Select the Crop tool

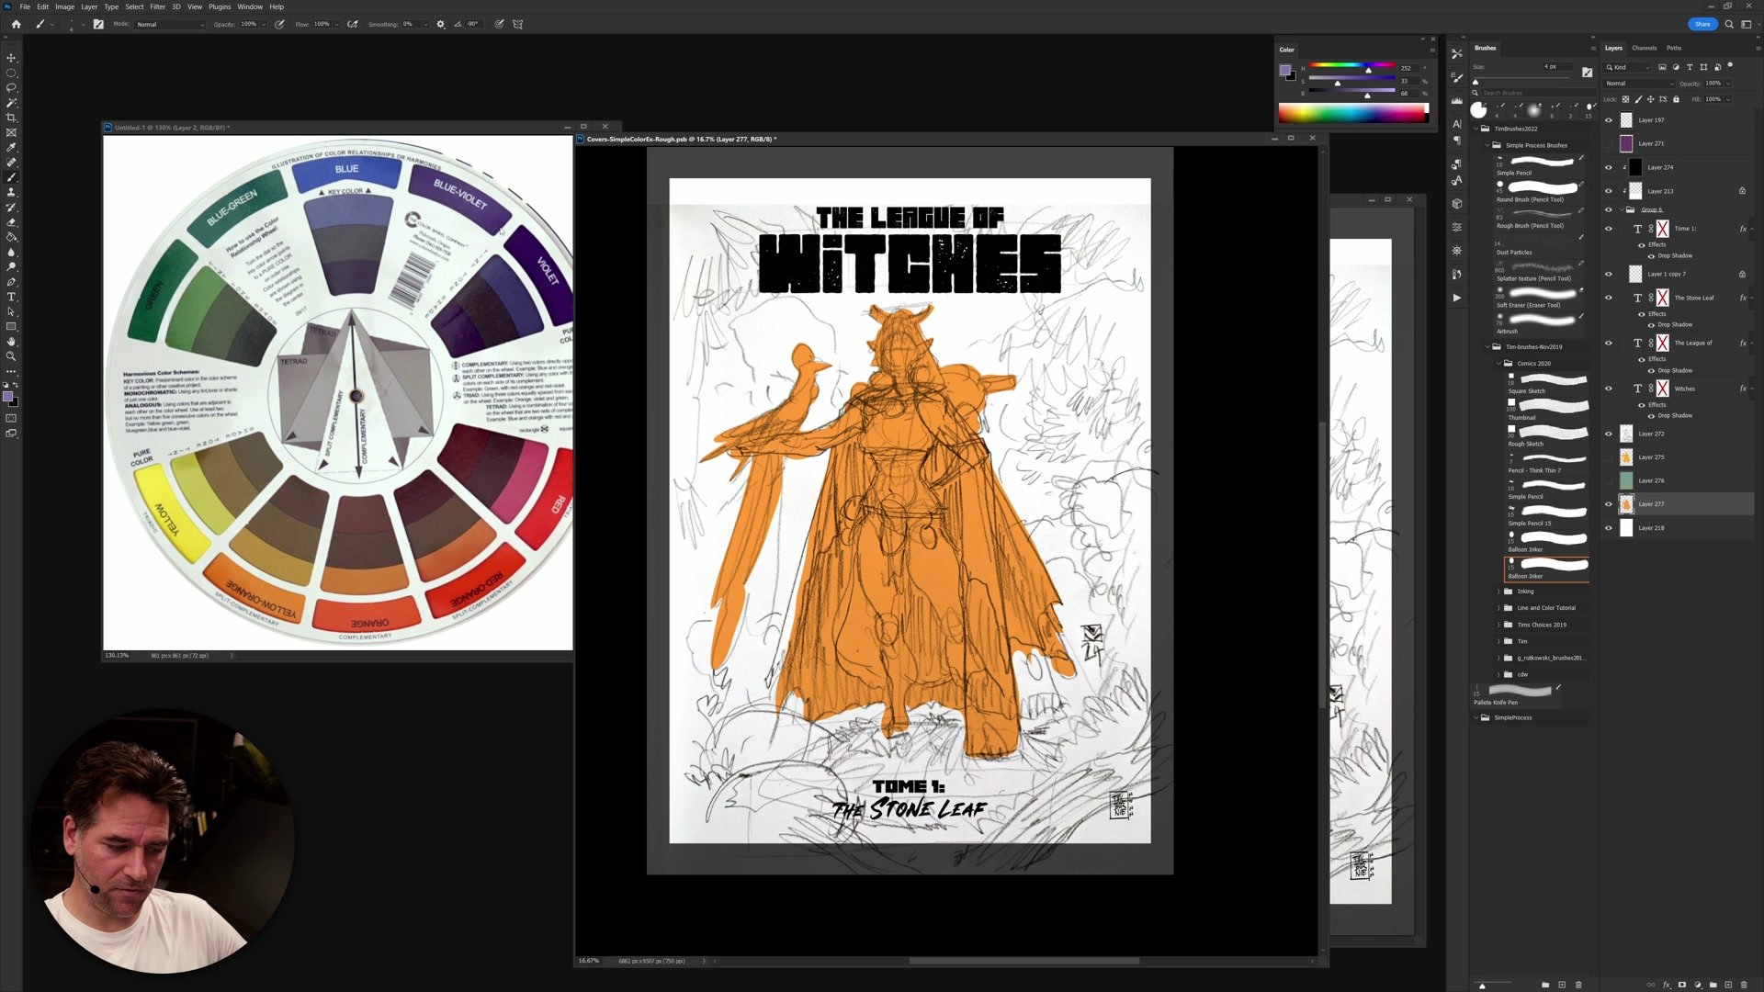pyautogui.click(x=11, y=118)
